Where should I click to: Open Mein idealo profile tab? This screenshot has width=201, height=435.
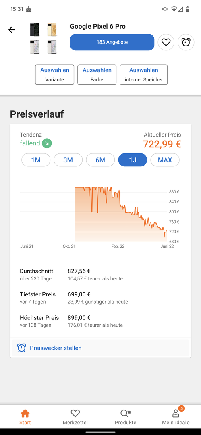tap(176, 417)
